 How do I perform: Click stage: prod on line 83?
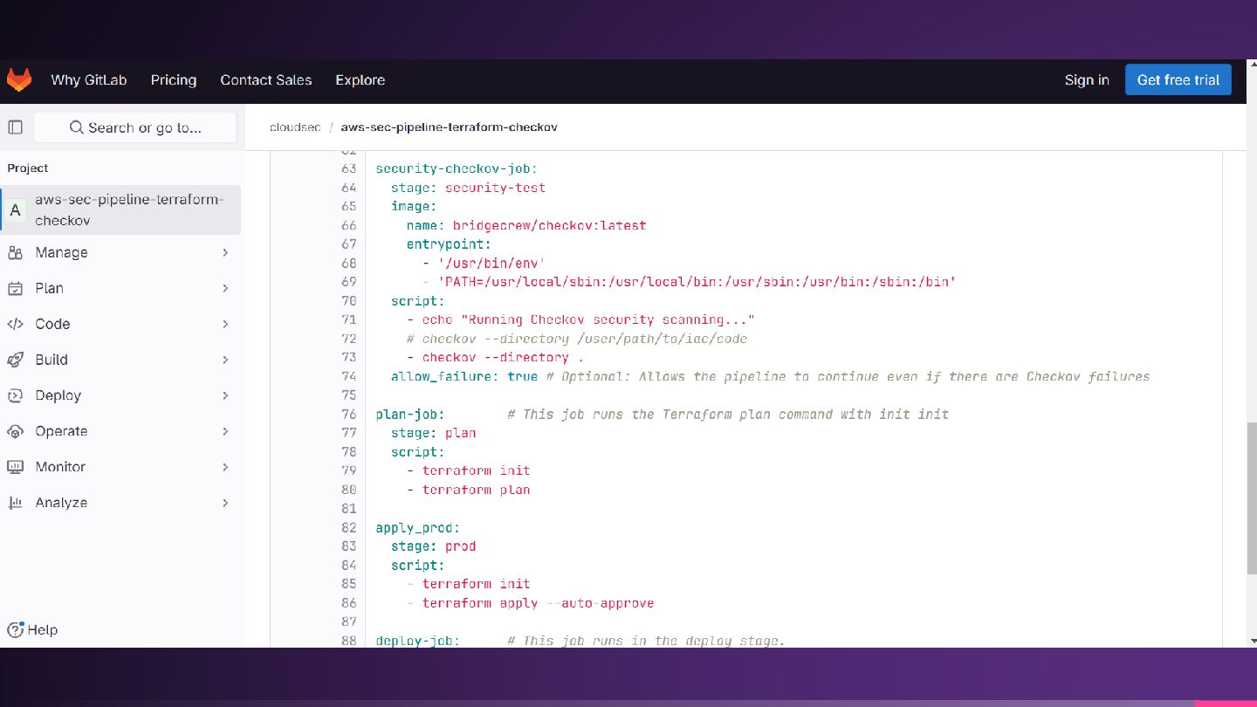[434, 546]
